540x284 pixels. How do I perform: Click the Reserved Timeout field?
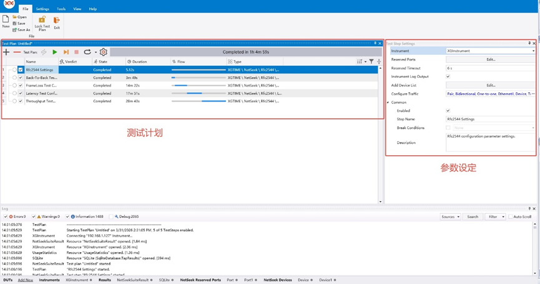pyautogui.click(x=491, y=68)
